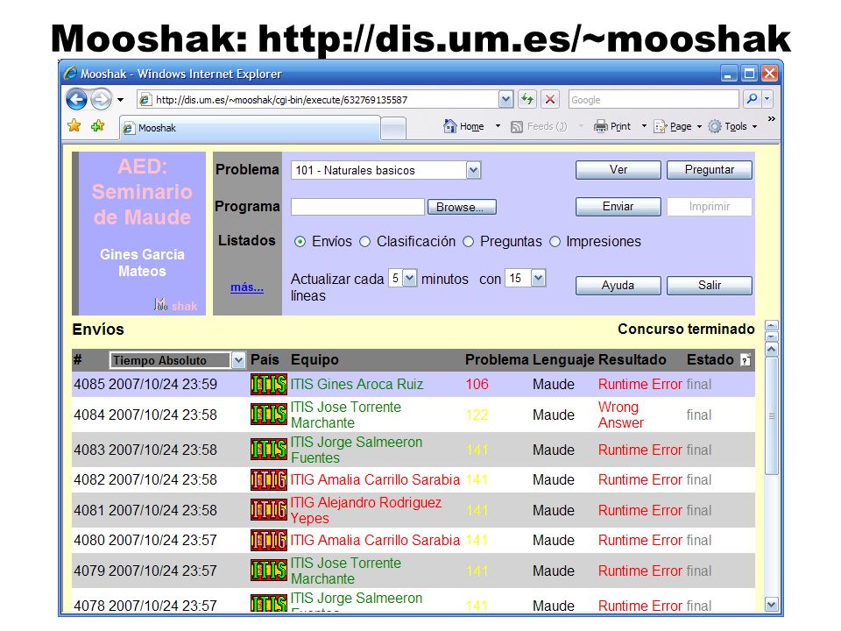Click ITIG flag icon in row 4081
The width and height of the screenshot is (841, 631).
pos(269,510)
